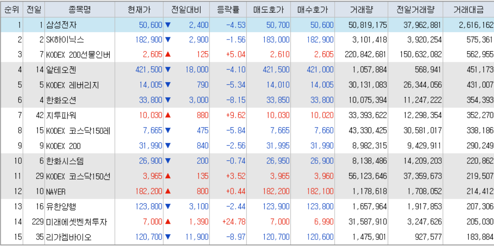Click the volume cell 1,178,618
Image resolution: width=494 pixels, height=246 pixels.
click(x=369, y=192)
